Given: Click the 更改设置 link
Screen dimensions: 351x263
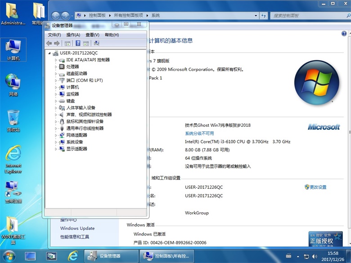Looking at the screenshot, I should [318, 187].
